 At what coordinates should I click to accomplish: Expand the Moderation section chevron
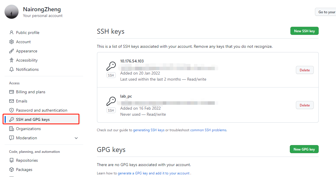pyautogui.click(x=76, y=138)
